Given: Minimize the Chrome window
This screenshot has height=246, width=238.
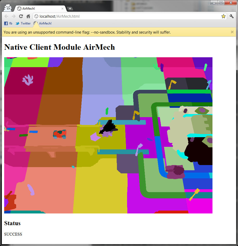Looking at the screenshot, I should coord(214,3).
